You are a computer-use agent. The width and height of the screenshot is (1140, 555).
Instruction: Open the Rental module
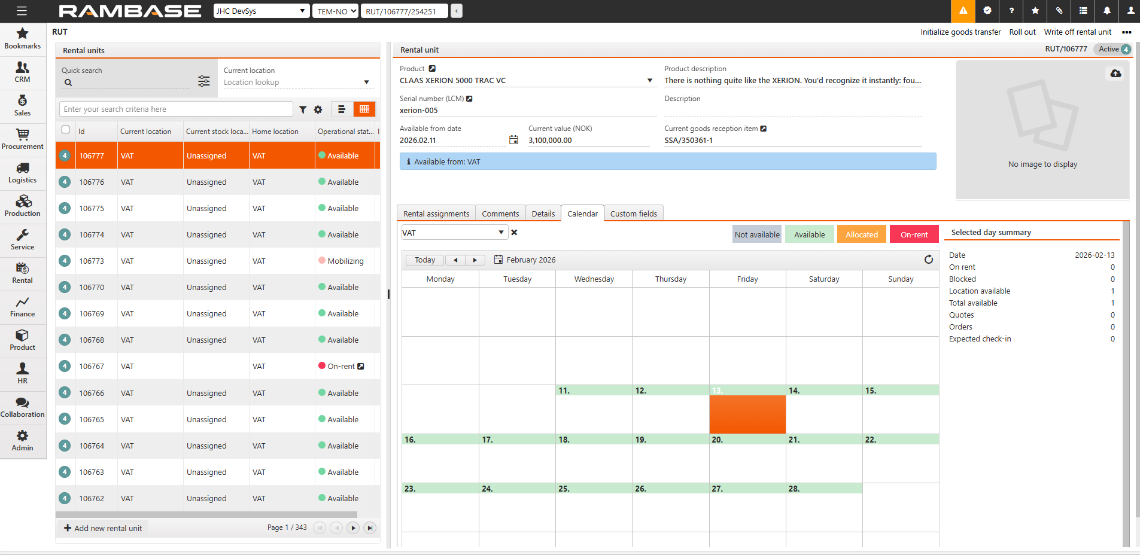(x=23, y=273)
